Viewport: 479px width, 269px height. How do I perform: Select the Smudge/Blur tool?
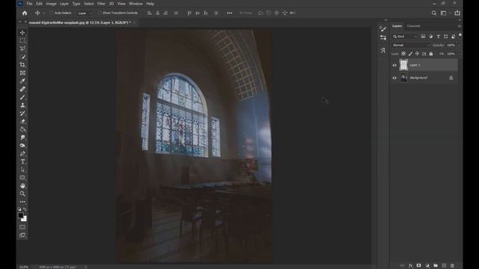click(x=22, y=137)
